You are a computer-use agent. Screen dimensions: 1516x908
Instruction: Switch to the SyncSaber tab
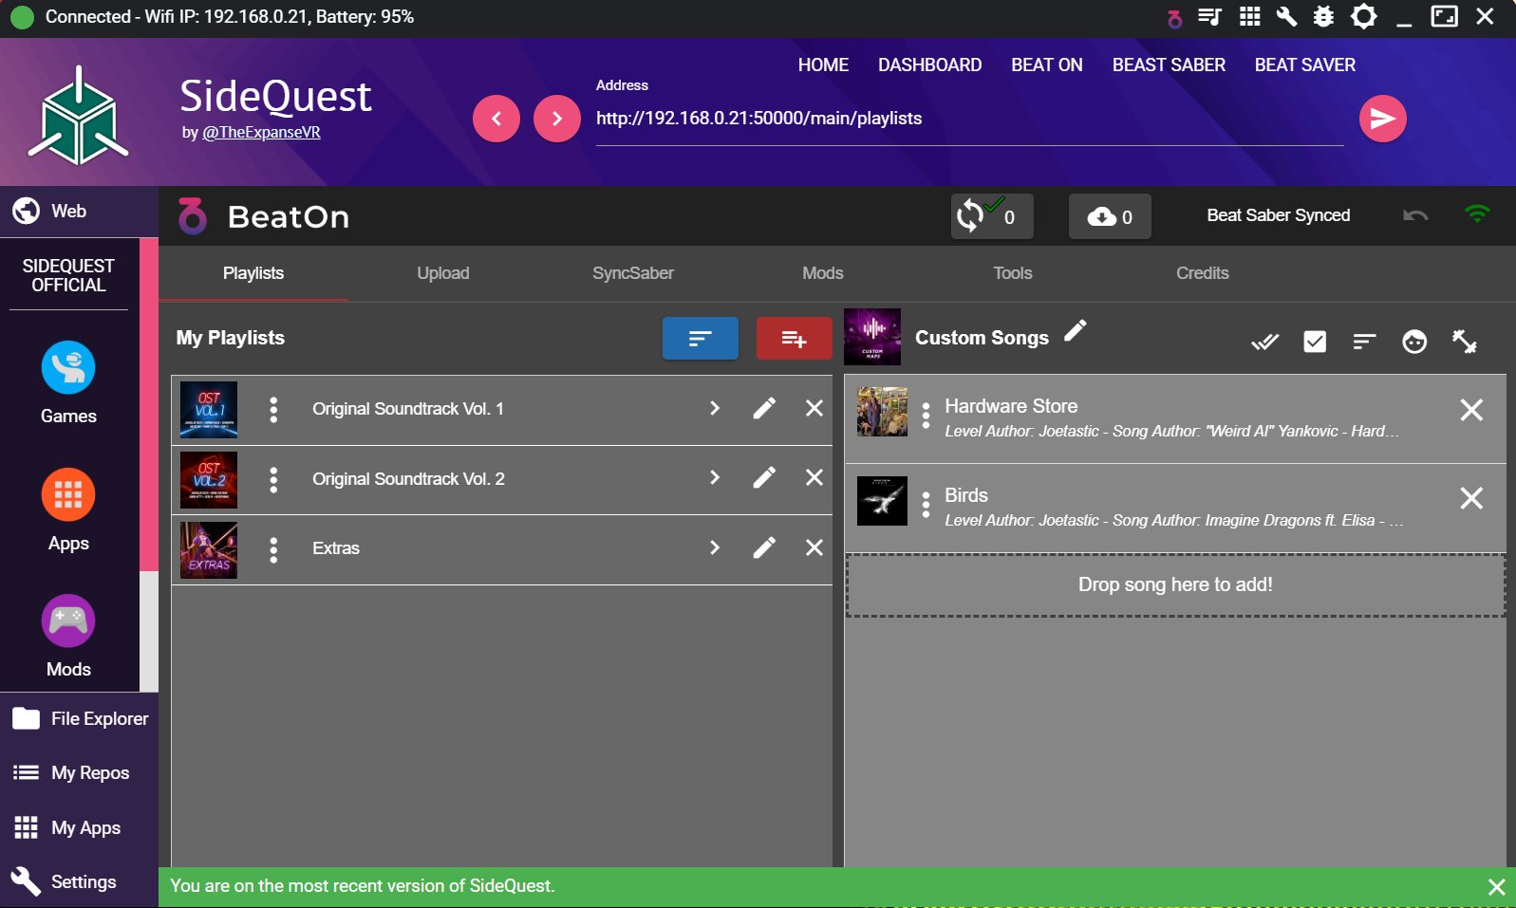point(633,273)
